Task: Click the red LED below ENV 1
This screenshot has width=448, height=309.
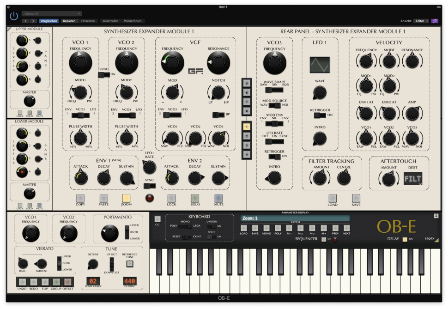Action: pyautogui.click(x=150, y=198)
